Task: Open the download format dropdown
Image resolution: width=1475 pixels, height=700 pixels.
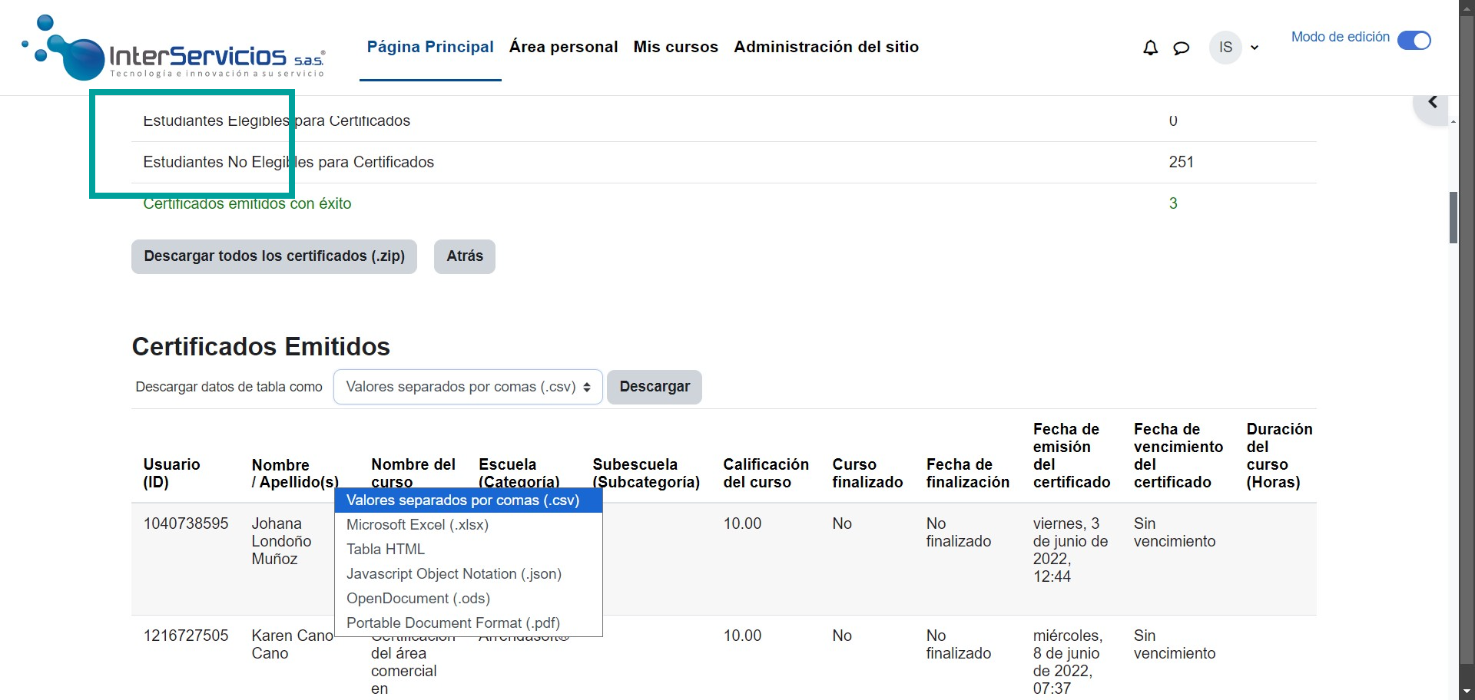Action: pyautogui.click(x=467, y=387)
